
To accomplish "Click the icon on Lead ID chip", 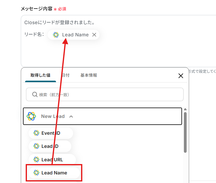I will [36, 146].
